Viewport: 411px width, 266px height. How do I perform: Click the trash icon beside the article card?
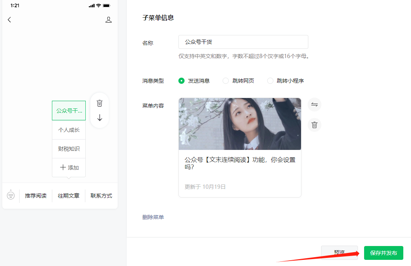coord(314,125)
